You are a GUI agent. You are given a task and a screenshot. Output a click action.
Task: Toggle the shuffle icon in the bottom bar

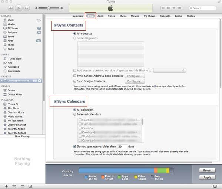pos(14,186)
